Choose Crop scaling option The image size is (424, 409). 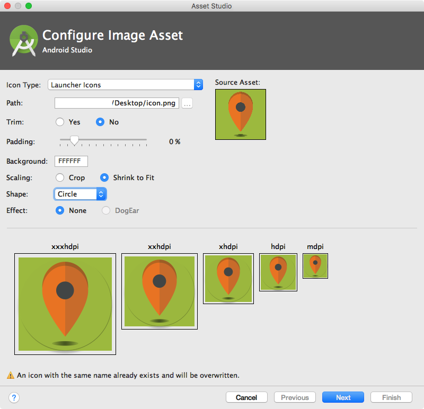pos(60,177)
